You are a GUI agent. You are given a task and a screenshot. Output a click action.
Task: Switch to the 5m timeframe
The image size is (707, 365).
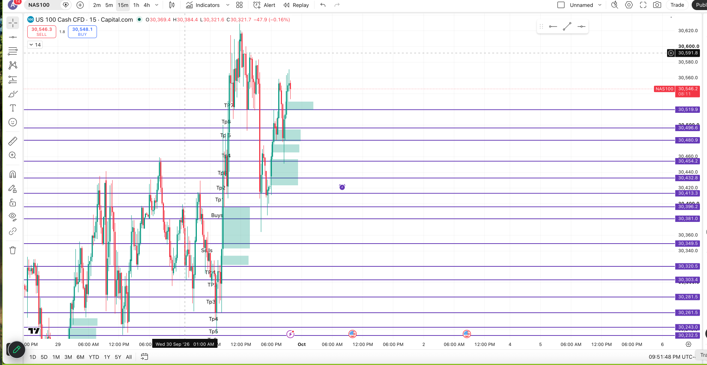(x=109, y=5)
